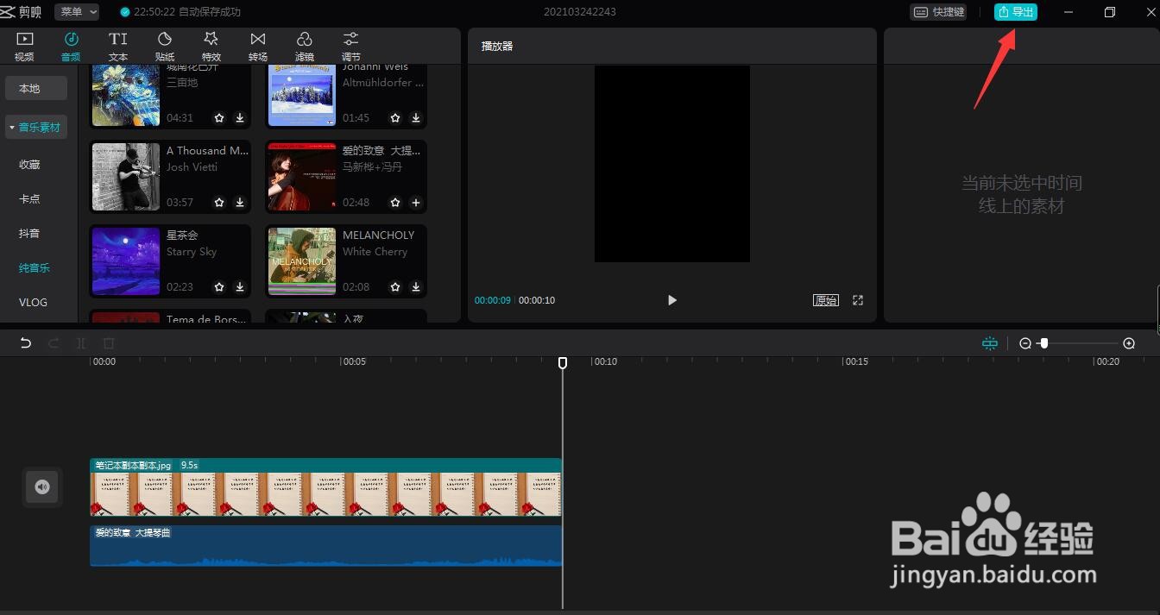This screenshot has width=1160, height=615.
Task: Open the 文本 text tab
Action: (x=118, y=46)
